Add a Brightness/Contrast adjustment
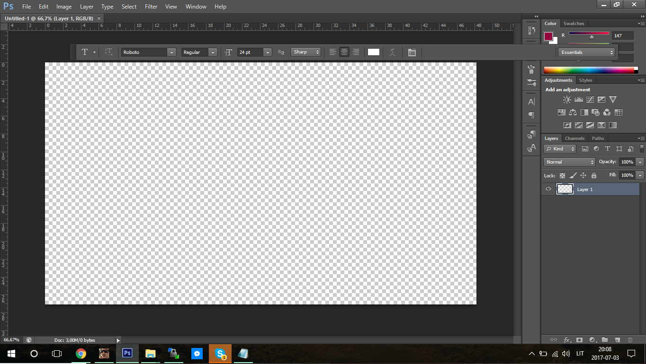This screenshot has height=364, width=646. 567,100
